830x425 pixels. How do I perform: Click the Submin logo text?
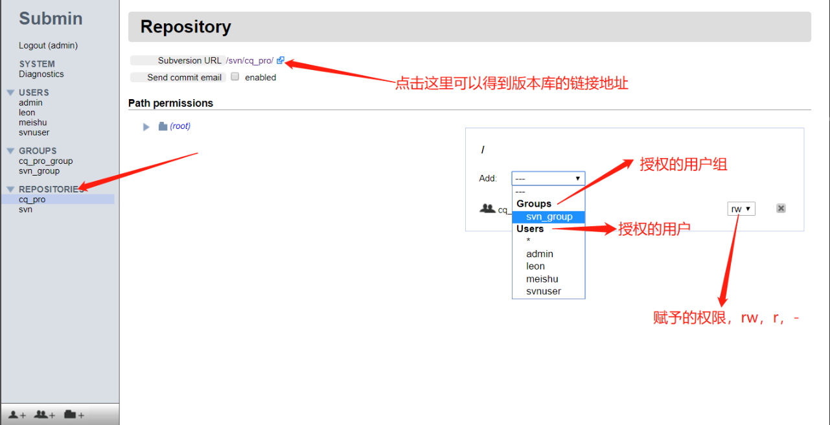[x=51, y=19]
